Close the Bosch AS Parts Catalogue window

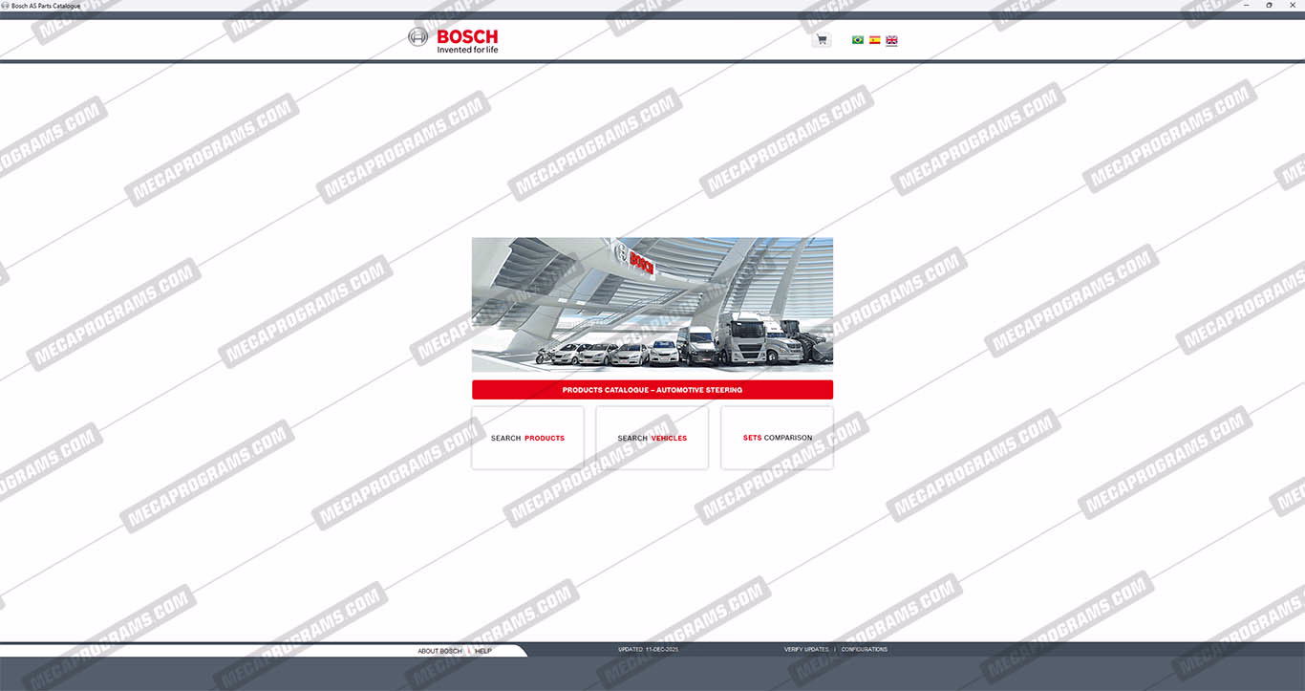(x=1293, y=6)
